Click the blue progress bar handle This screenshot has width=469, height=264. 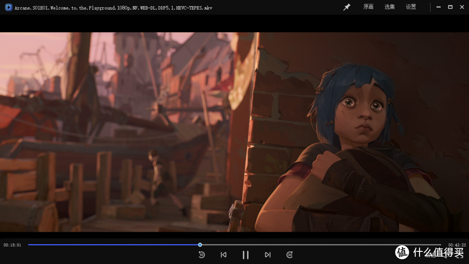(200, 245)
